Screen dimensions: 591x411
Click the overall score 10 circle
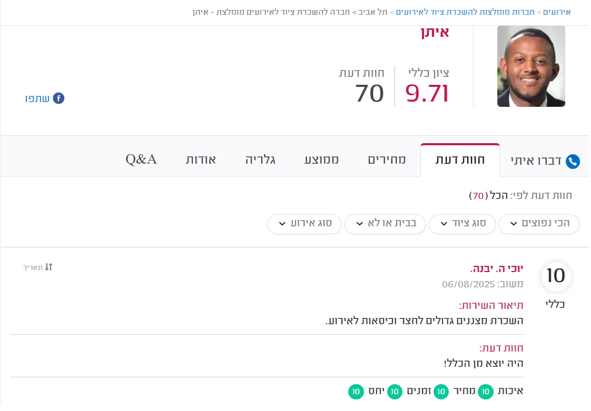click(556, 276)
